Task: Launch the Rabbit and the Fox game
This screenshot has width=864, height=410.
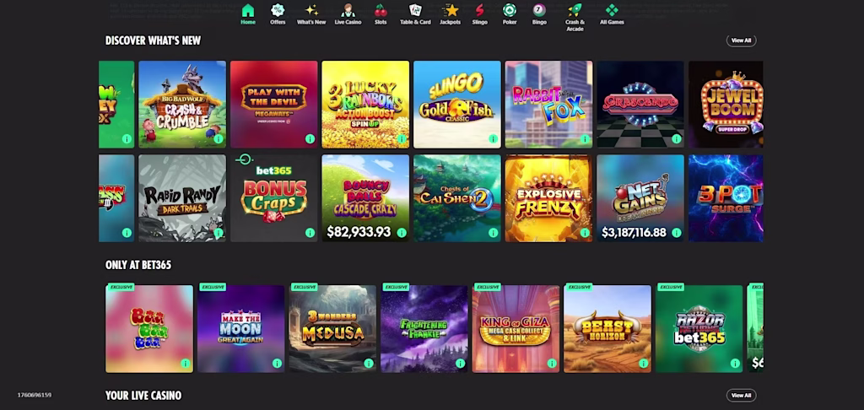Action: [x=548, y=104]
